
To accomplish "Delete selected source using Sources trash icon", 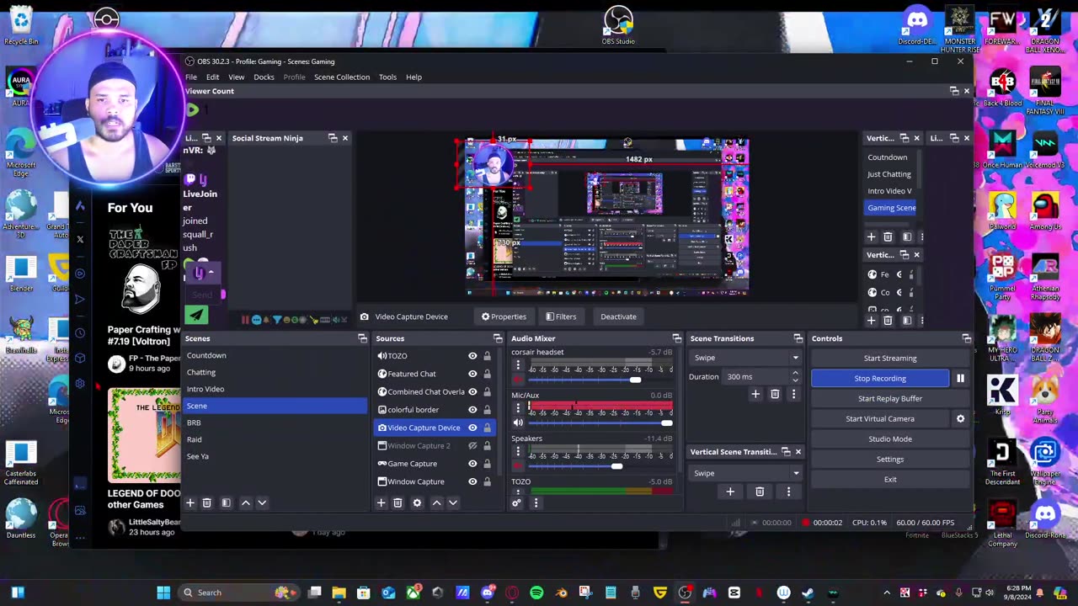I will [398, 502].
